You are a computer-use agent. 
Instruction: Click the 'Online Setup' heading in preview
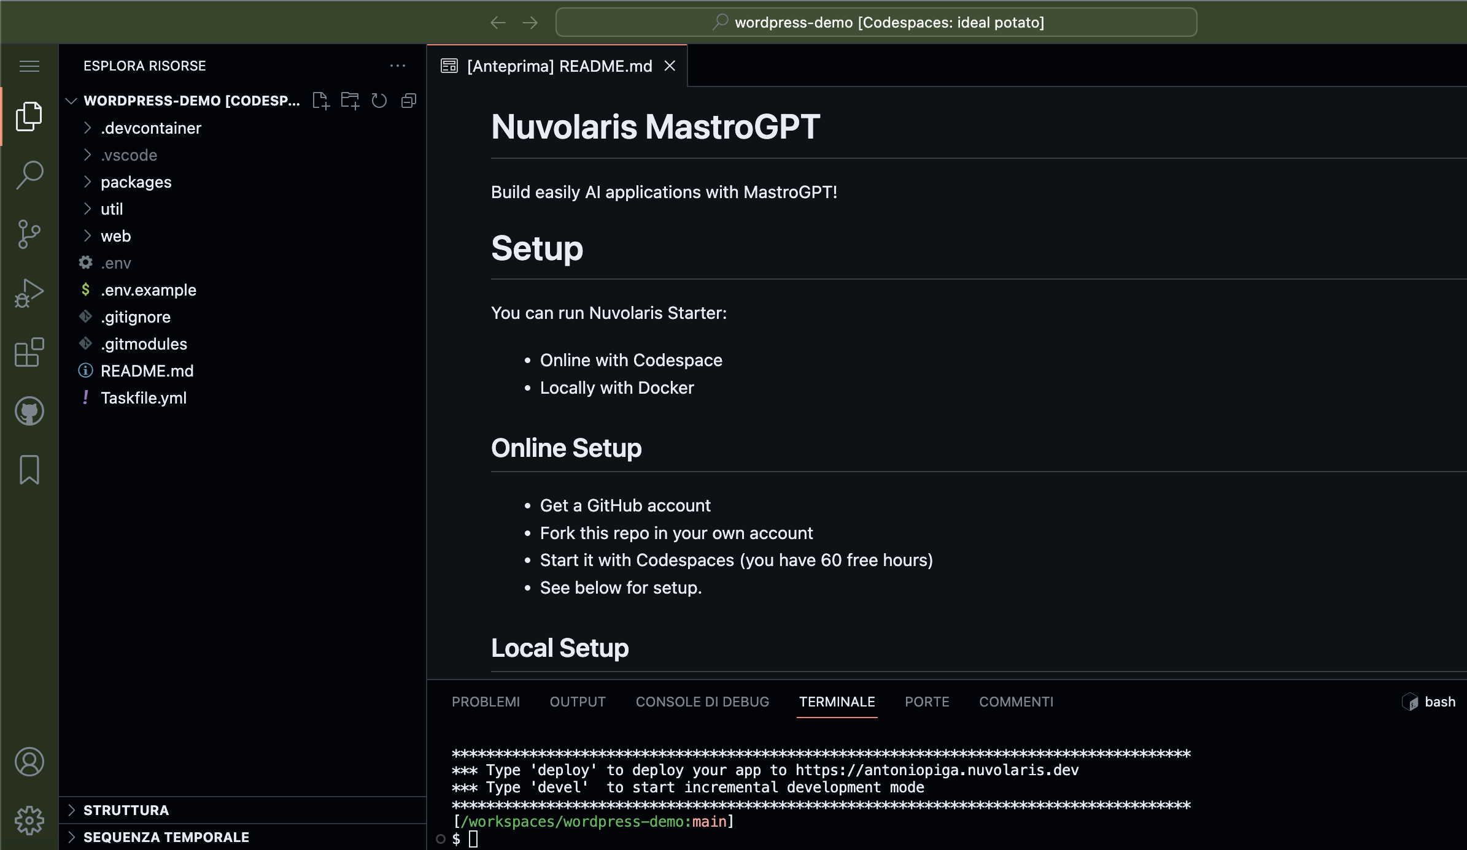pos(566,448)
